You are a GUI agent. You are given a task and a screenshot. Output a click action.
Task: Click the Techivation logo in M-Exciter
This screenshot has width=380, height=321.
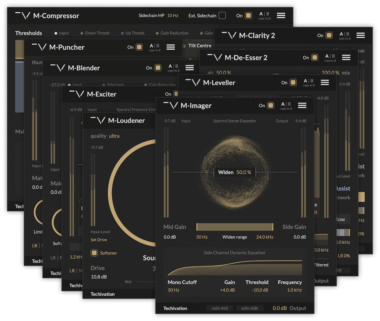[77, 94]
